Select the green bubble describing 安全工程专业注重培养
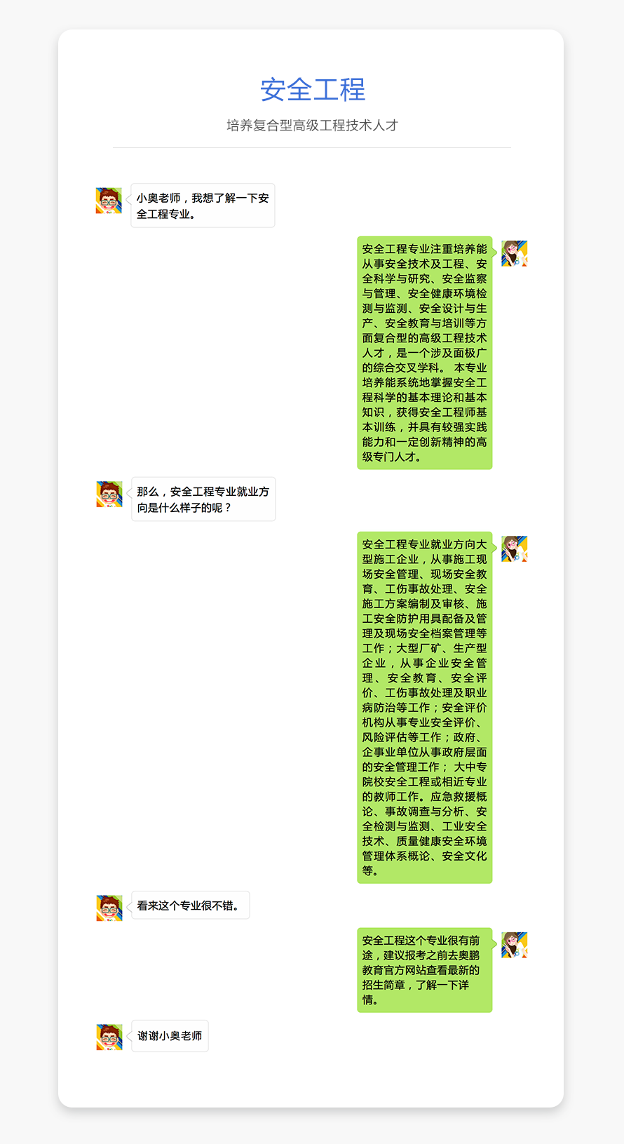The image size is (624, 1144). coord(425,353)
